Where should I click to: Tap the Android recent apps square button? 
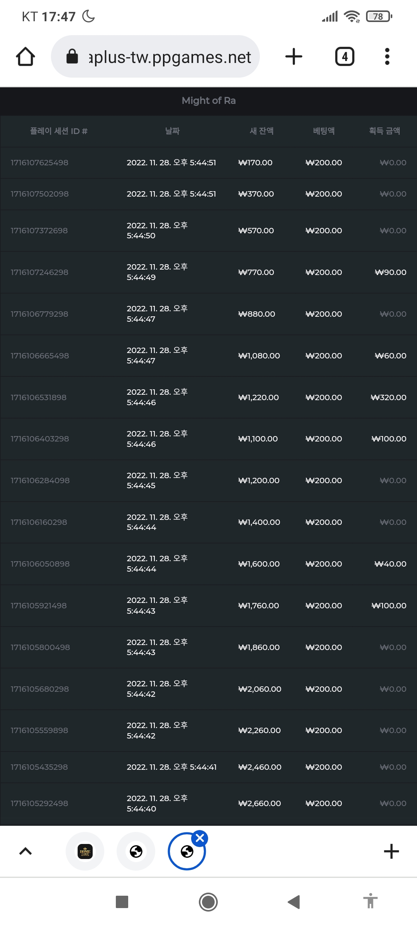coord(122,902)
